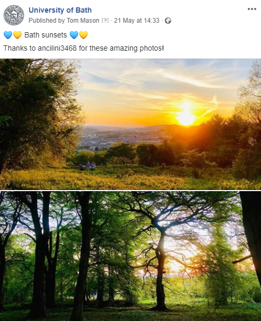
Task: Click the words "amazing photos!" in the caption
Action: pos(136,49)
